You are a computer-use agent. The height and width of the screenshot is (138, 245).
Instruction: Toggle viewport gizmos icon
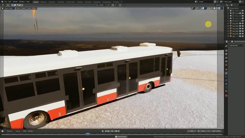[197, 8]
